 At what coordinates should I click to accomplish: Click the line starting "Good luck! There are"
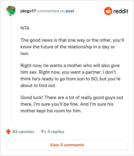pos(72,98)
